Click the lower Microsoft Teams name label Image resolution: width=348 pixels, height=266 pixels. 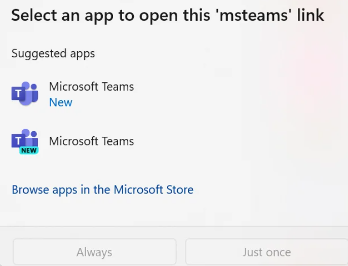point(92,141)
